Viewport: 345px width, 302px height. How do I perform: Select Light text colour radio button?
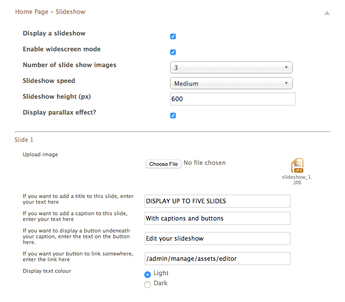pos(148,275)
